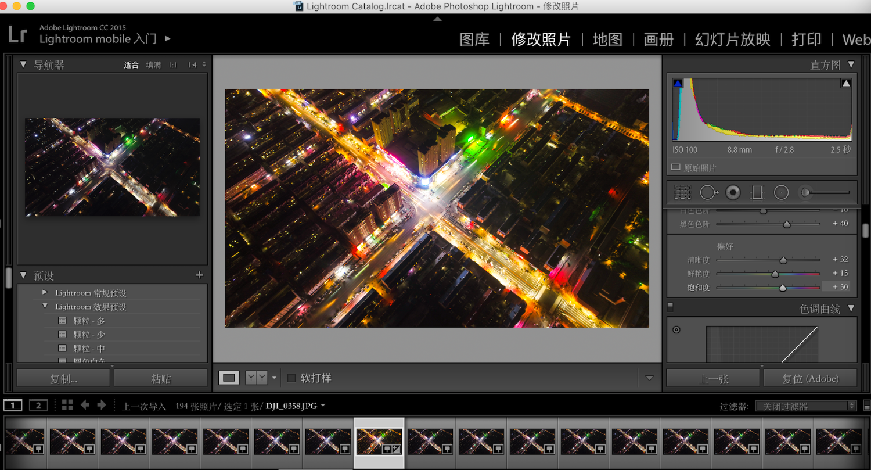Image resolution: width=871 pixels, height=470 pixels.
Task: Open before/after view options dropdown arrow
Action: (274, 378)
